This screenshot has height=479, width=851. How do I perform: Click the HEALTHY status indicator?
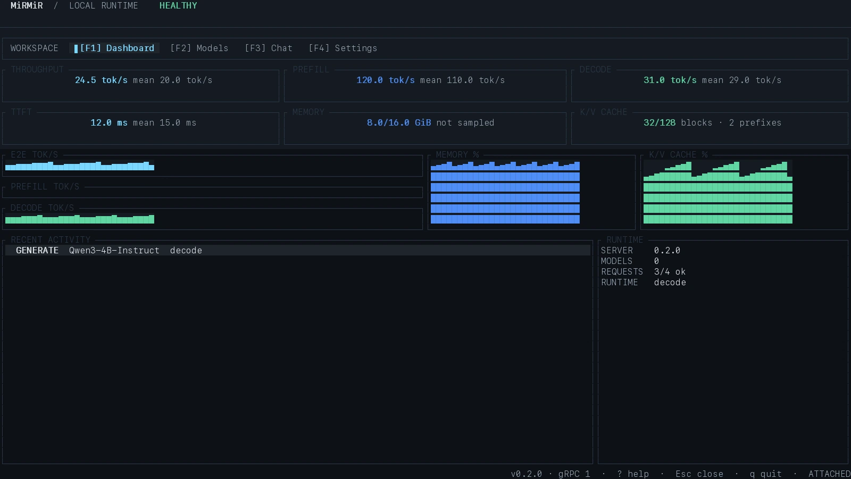coord(178,5)
